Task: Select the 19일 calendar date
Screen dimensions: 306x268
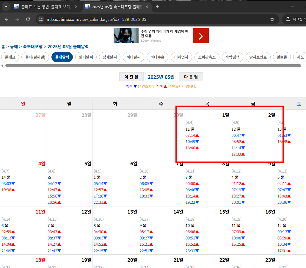Action: click(87, 260)
